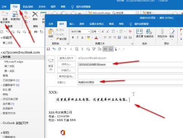Expand the From sender dropdown button
The width and height of the screenshot is (183, 138).
(66, 58)
